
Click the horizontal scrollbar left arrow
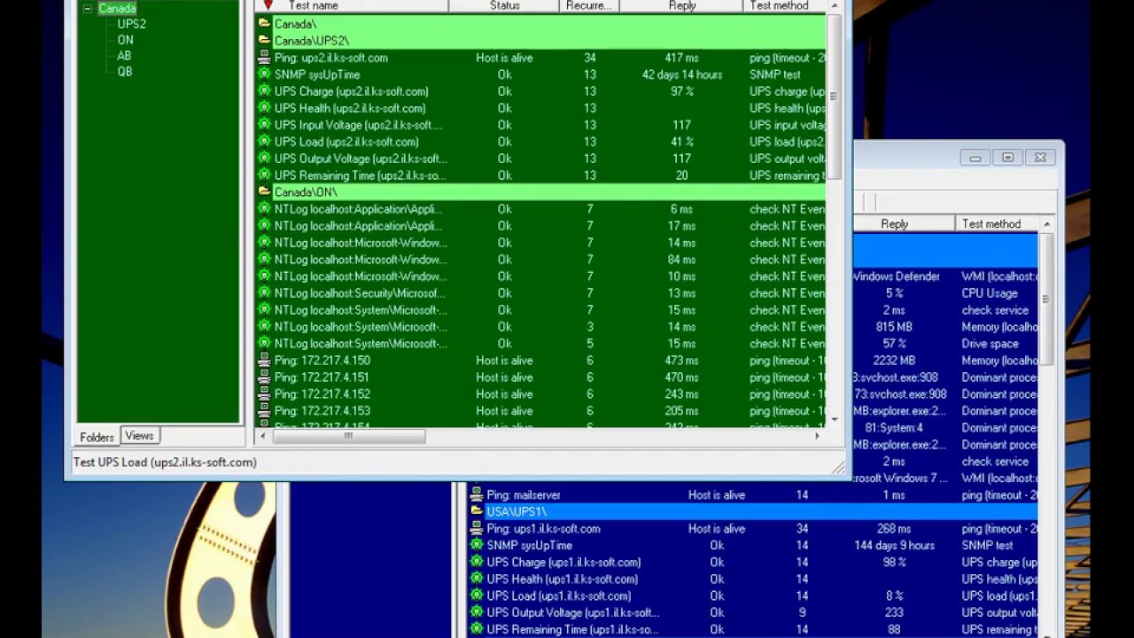(264, 436)
